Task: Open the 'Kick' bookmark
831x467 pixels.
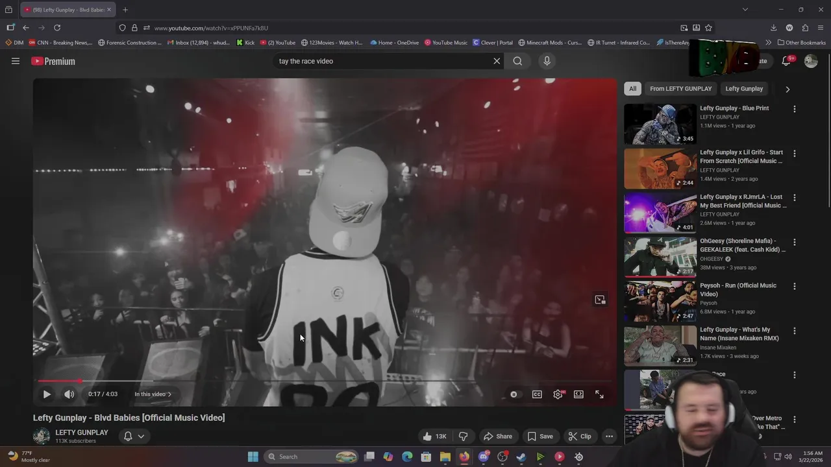Action: [245, 43]
